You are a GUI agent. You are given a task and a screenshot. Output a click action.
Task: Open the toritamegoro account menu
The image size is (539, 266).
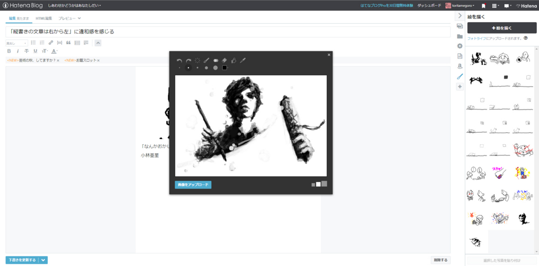[x=460, y=5]
